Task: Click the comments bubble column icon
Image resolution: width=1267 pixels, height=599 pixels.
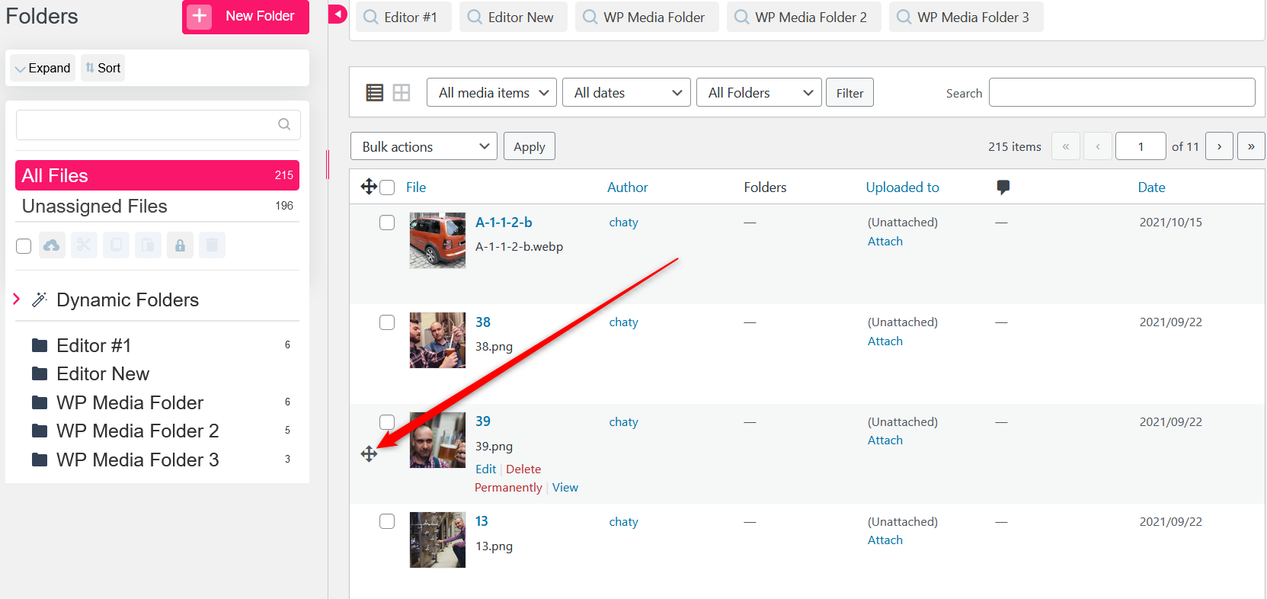Action: 1003,187
